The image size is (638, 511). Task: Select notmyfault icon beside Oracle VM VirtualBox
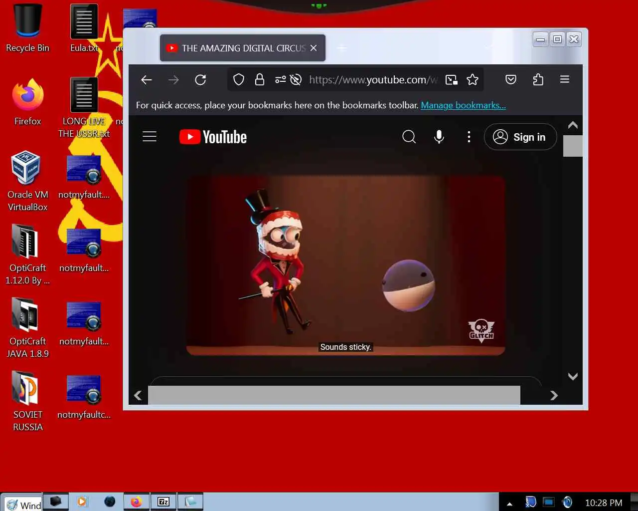(84, 178)
